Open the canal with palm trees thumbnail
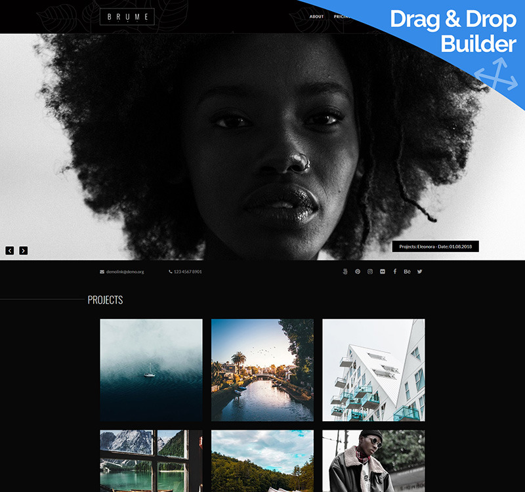 (262, 370)
